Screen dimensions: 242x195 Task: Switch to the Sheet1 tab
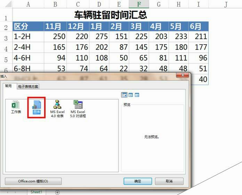[37, 192]
